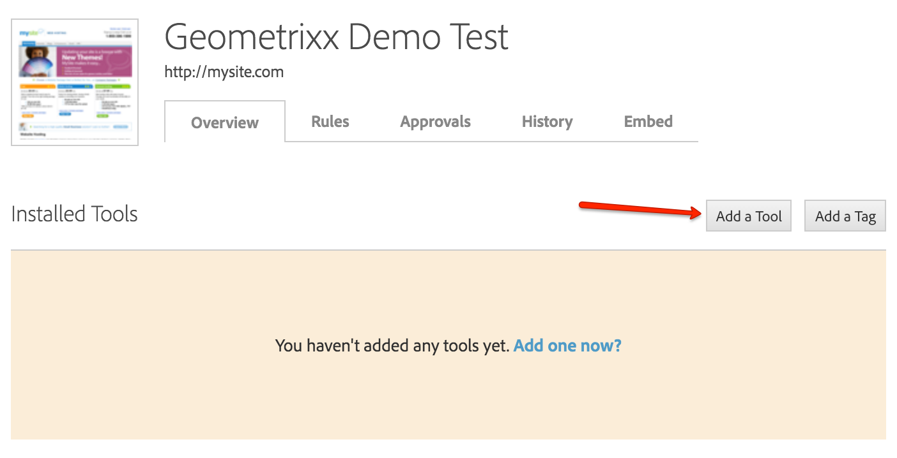
Task: Click the Installed Tools heading
Action: tap(74, 214)
